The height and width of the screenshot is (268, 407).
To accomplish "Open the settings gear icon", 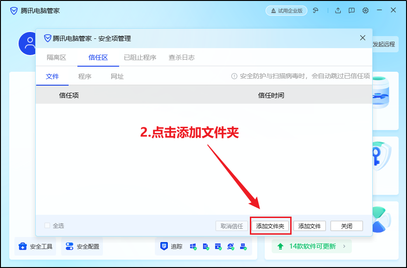I will click(x=365, y=11).
